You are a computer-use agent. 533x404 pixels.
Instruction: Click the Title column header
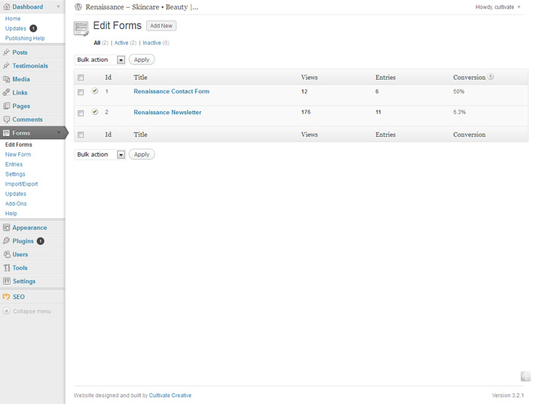click(x=140, y=78)
